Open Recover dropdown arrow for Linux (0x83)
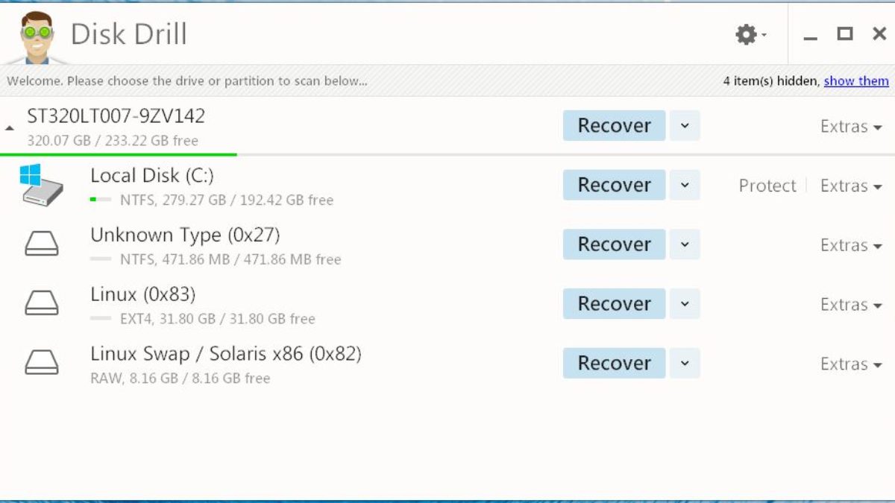 coord(685,304)
